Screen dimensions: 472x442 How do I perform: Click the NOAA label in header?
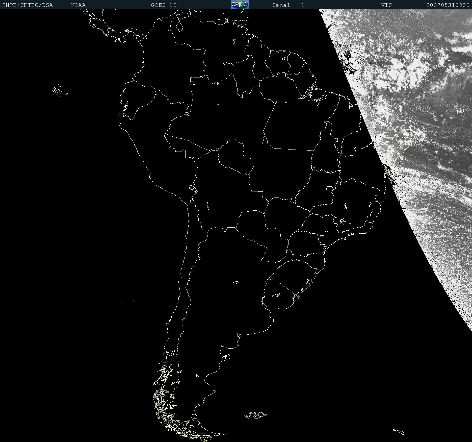tap(78, 5)
